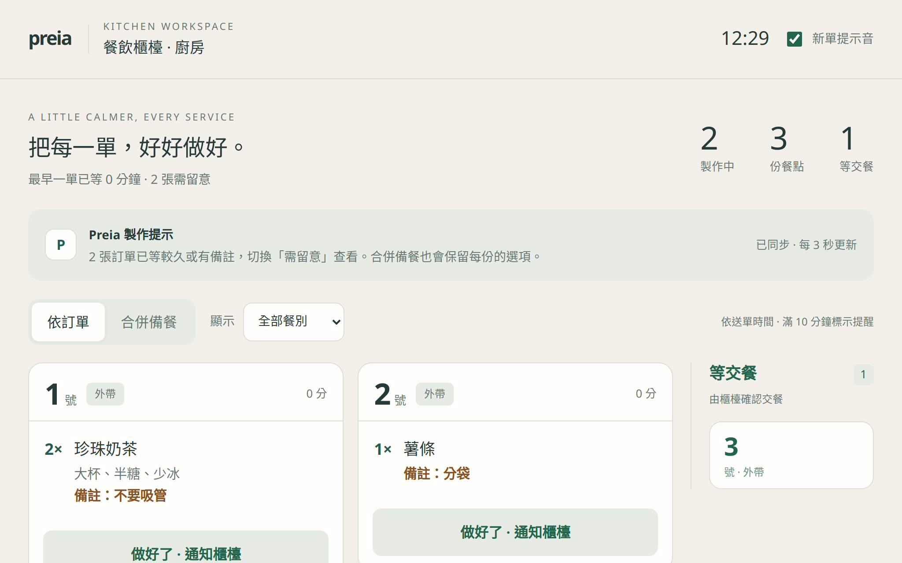Click the 2× quantity for 珍珠奶茶
Image resolution: width=902 pixels, height=563 pixels.
click(x=53, y=449)
